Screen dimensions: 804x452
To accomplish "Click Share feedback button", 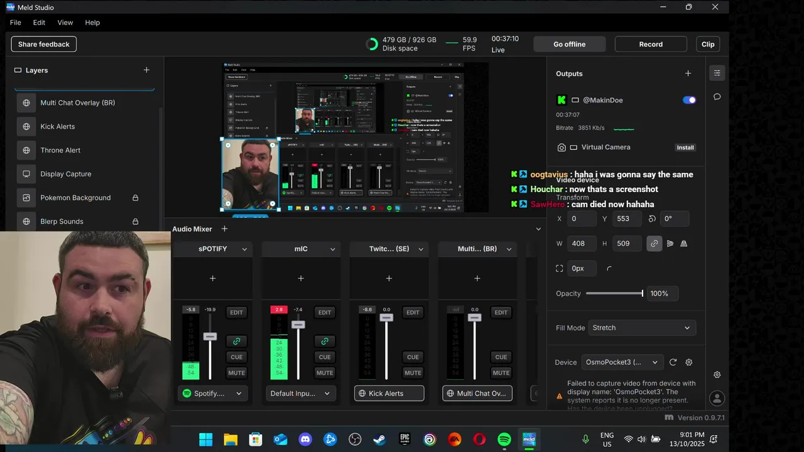I will 44,44.
